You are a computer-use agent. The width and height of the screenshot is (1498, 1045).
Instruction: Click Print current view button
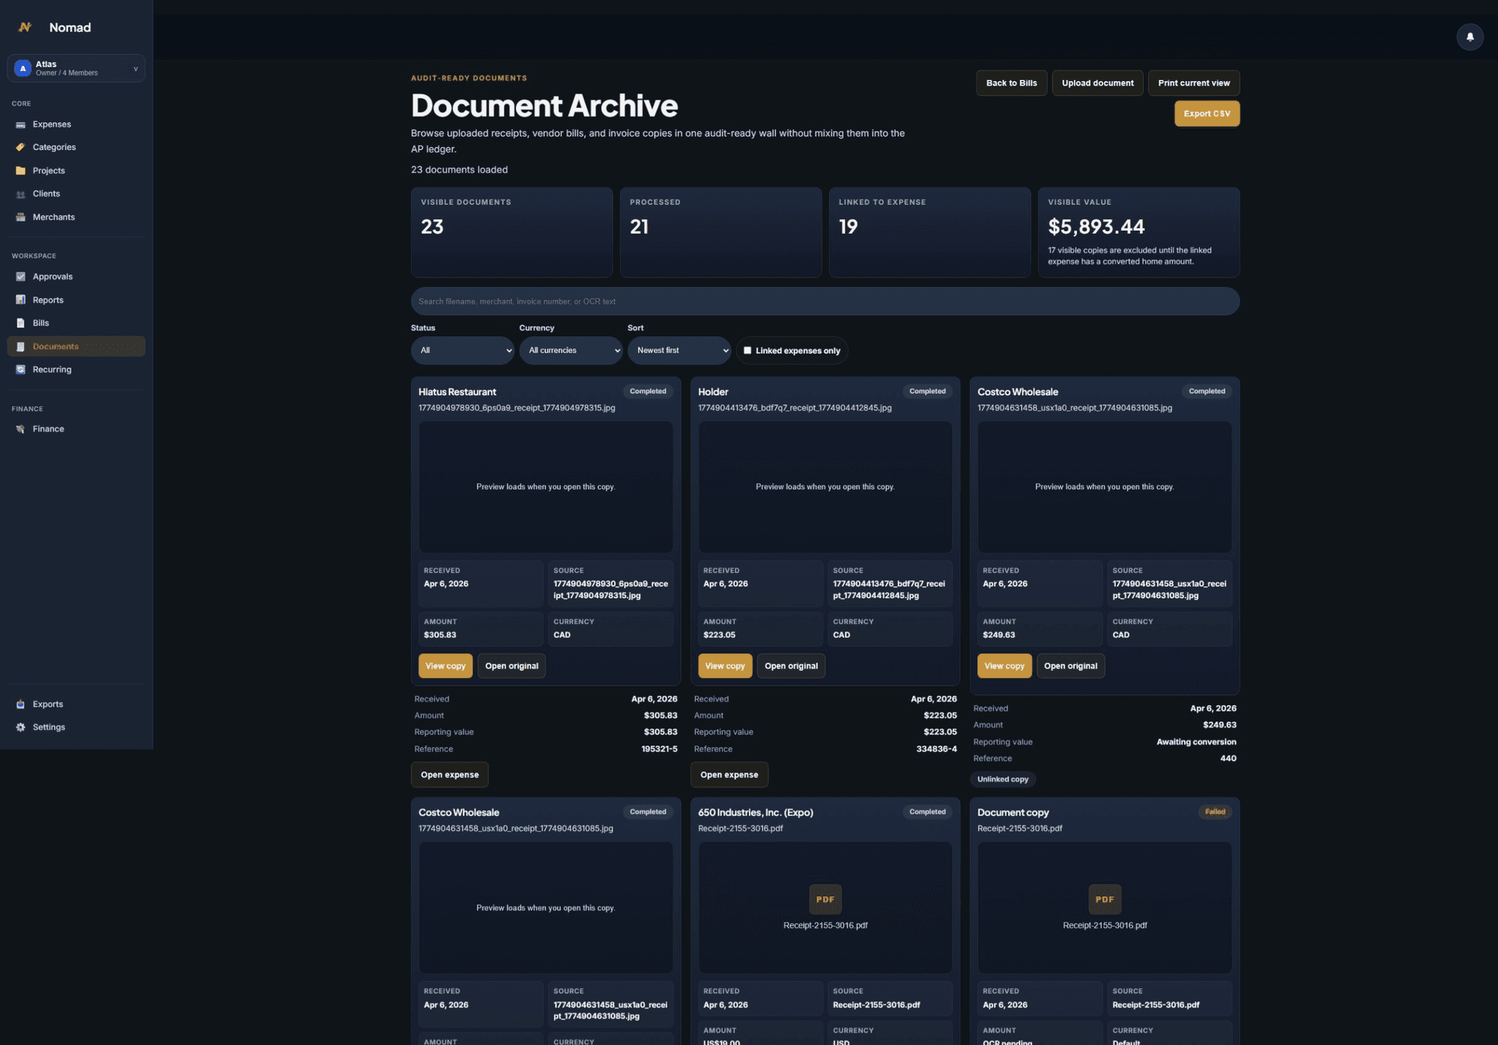pos(1193,83)
